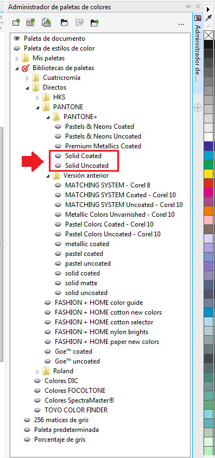This screenshot has width=215, height=458.
Task: Open a palette file via folder icon
Action: [x=64, y=22]
